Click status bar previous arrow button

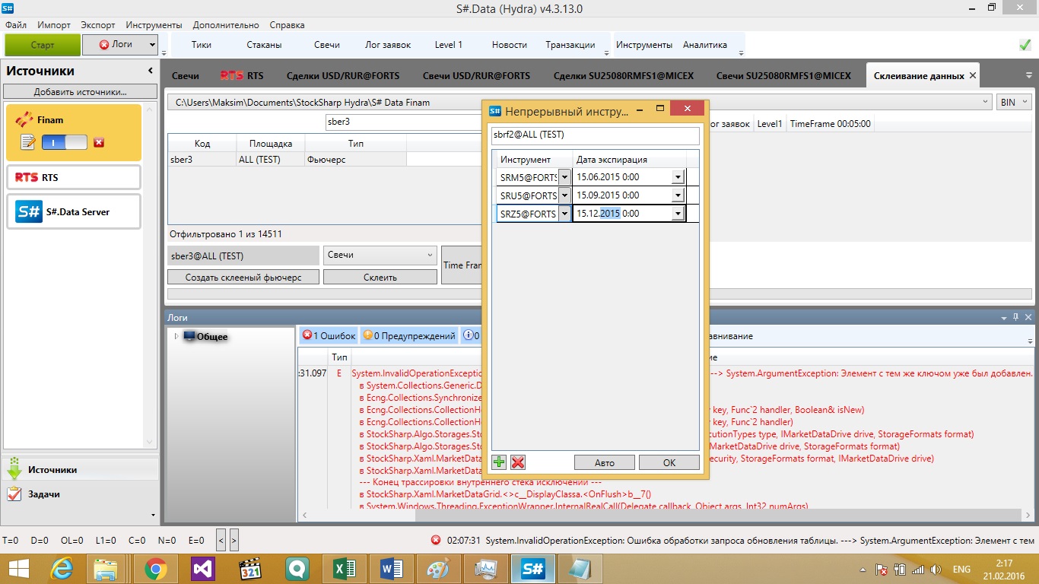221,540
